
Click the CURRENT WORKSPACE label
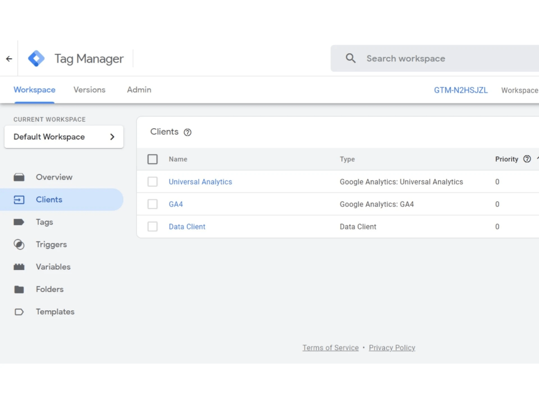coord(50,120)
